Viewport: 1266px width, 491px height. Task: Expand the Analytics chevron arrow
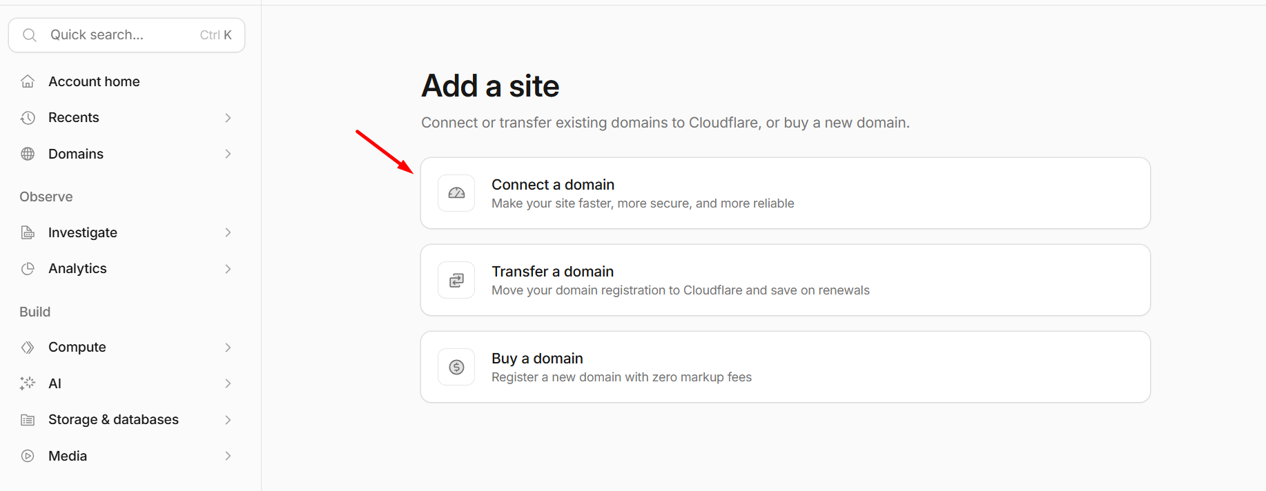coord(228,269)
